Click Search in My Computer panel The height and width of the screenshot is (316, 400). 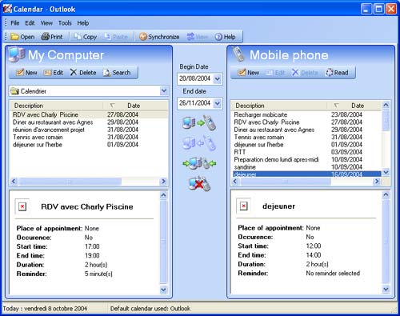pos(117,73)
